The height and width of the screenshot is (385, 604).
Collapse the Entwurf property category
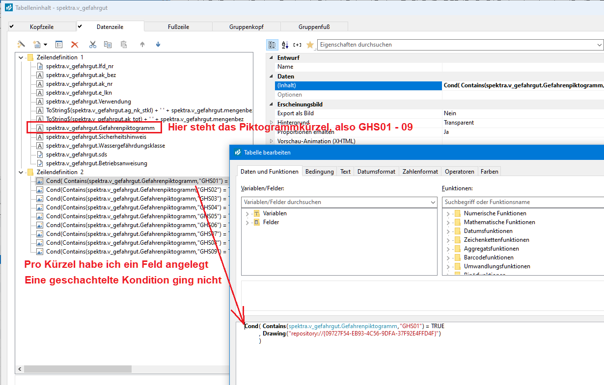[272, 57]
